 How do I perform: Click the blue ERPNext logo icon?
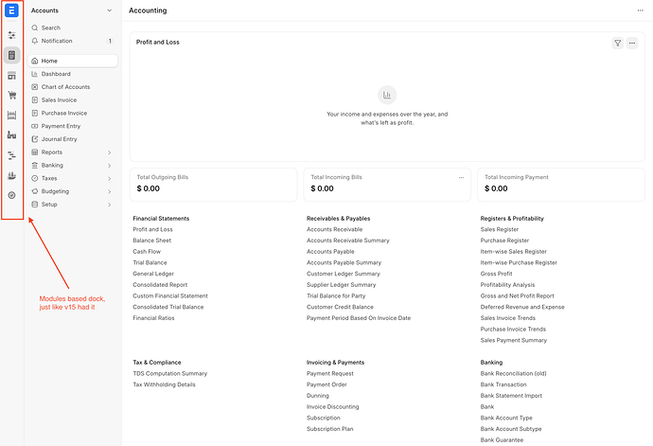point(11,10)
